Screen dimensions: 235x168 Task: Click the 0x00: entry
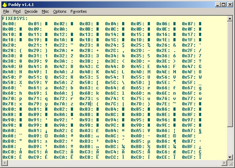tap(9, 24)
